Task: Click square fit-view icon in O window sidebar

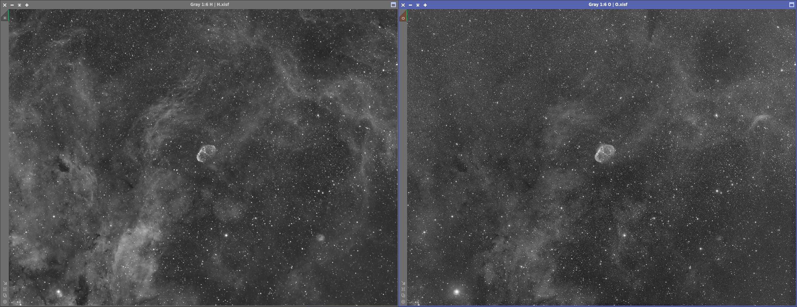Action: (x=403, y=289)
